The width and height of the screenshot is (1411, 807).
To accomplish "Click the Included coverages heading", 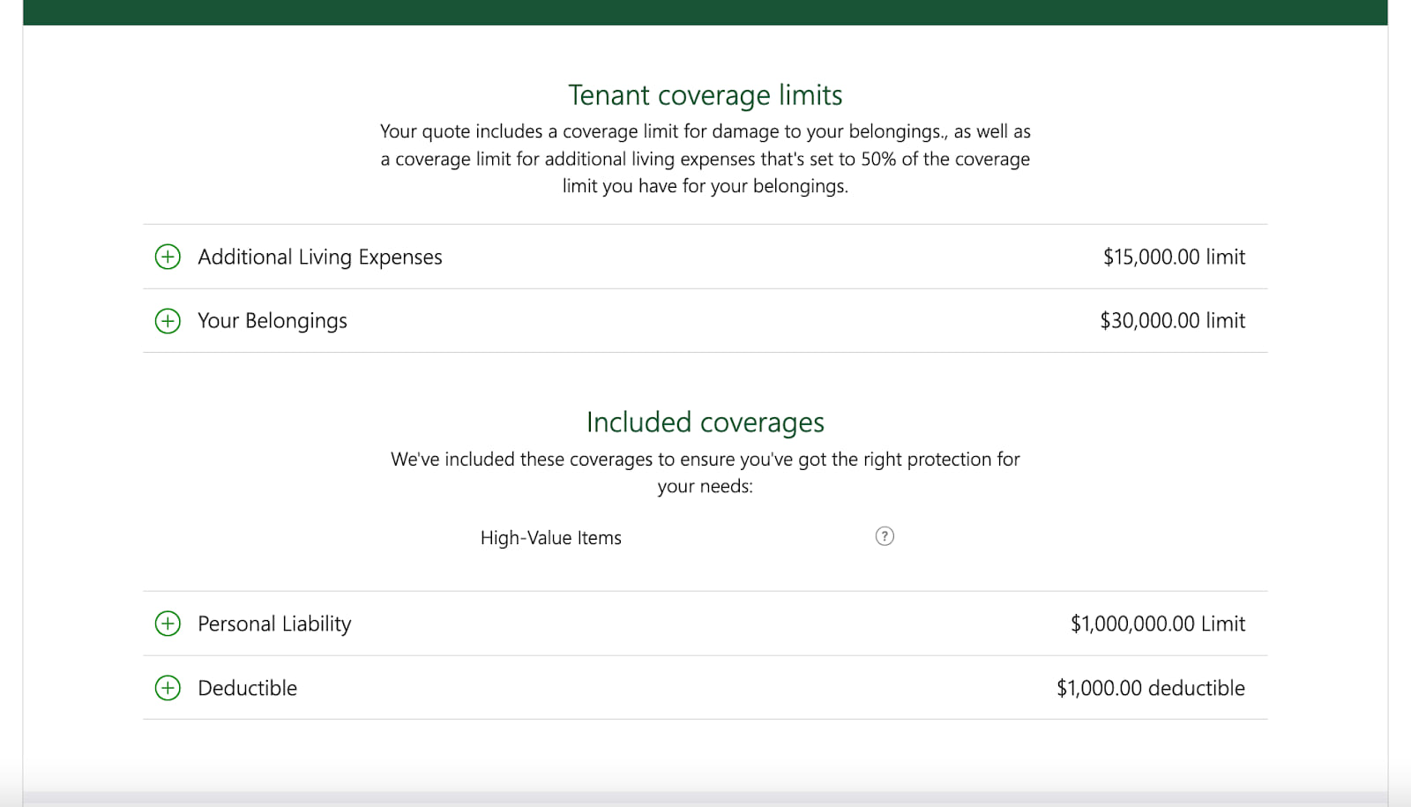I will coord(705,422).
